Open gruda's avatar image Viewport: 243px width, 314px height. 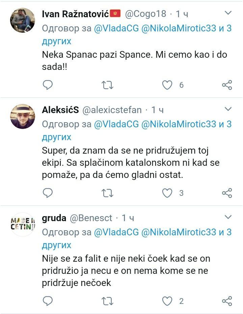(x=23, y=224)
